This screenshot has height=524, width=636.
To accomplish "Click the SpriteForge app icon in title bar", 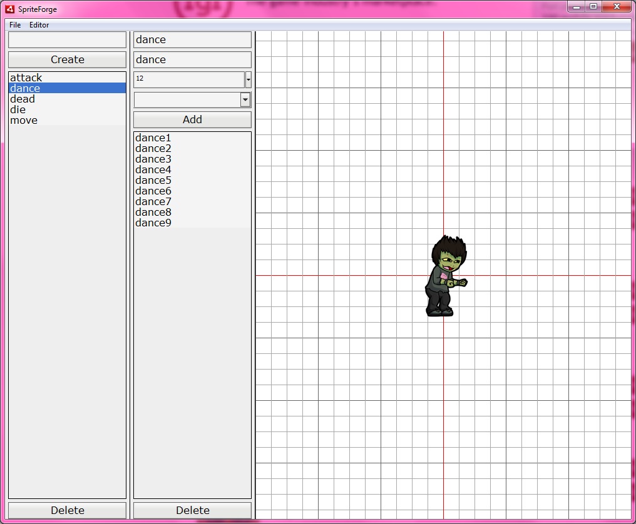I will [9, 9].
